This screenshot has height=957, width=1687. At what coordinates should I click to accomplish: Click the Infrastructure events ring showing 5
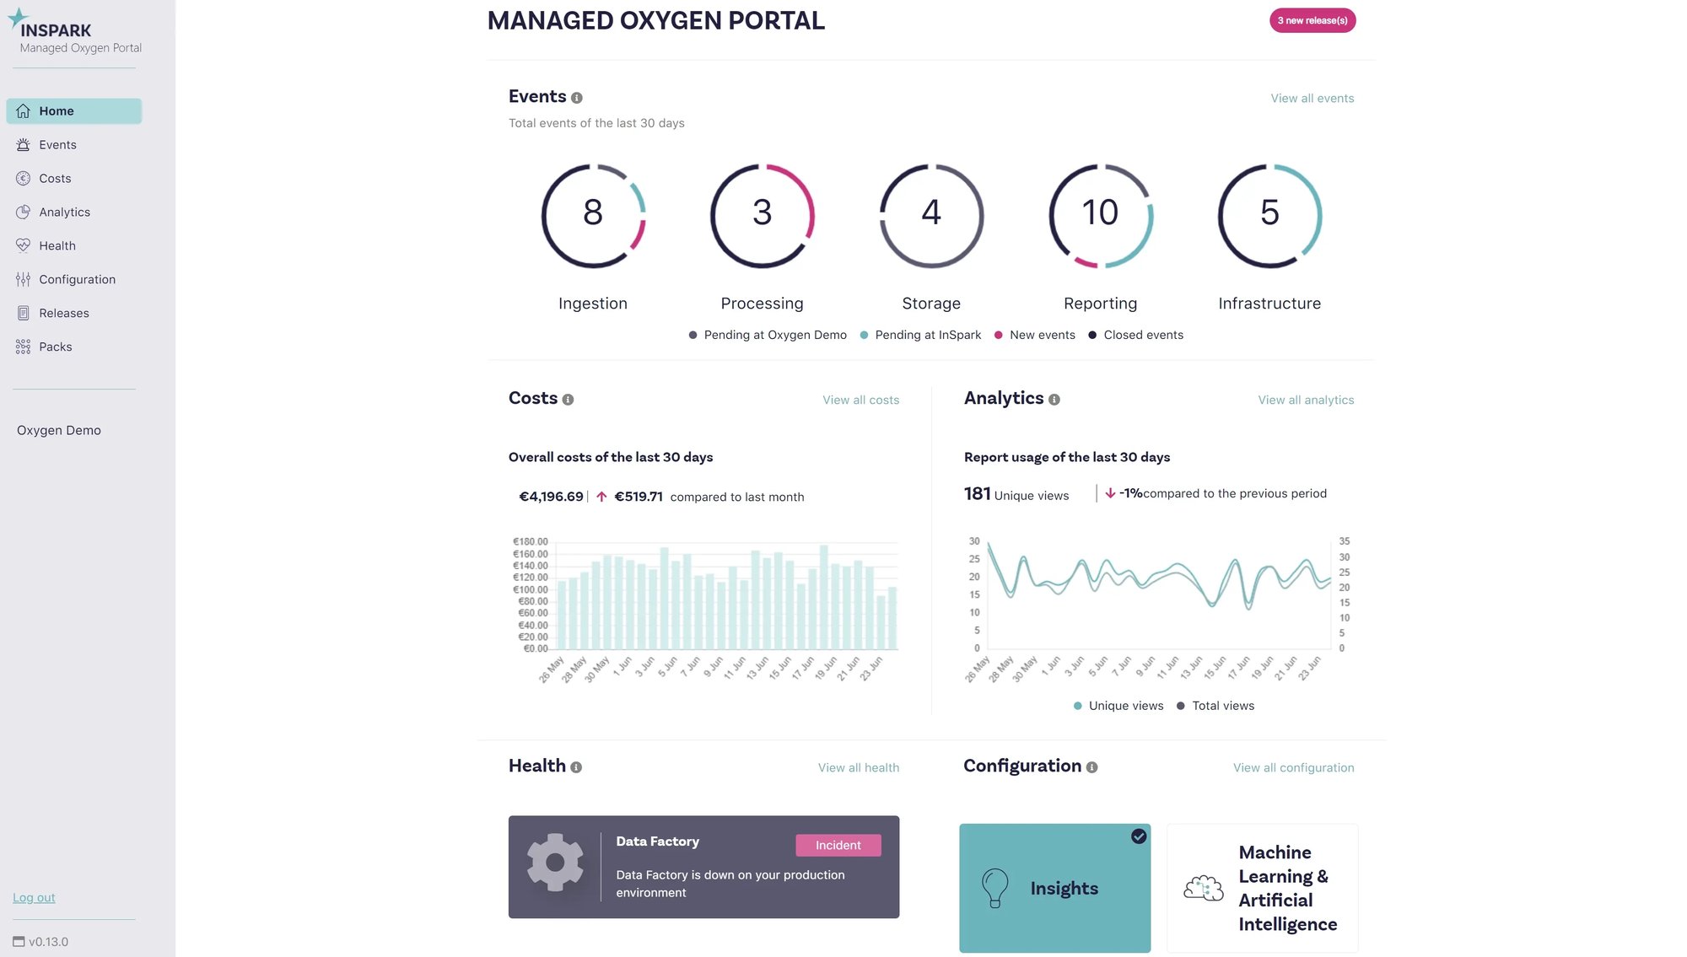[x=1269, y=216]
